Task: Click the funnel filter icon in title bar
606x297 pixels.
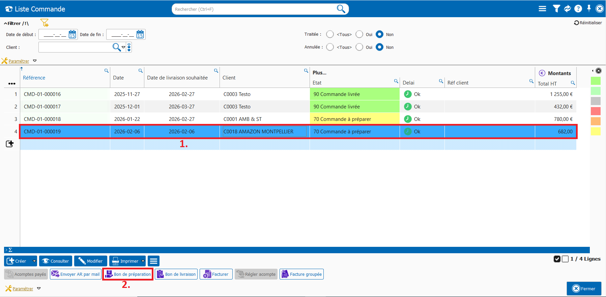Action: (556, 9)
